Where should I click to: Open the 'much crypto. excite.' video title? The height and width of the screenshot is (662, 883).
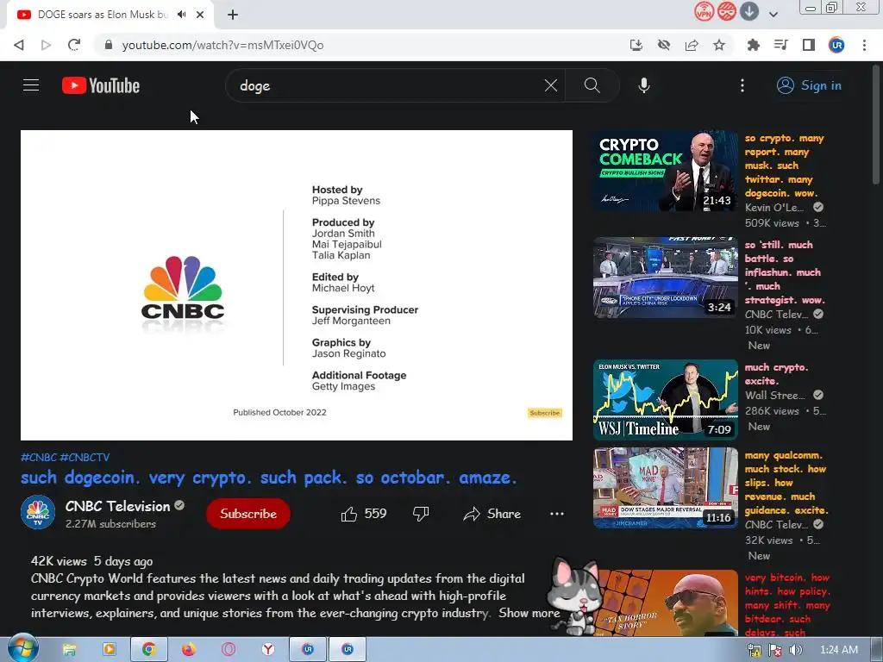[x=777, y=374]
